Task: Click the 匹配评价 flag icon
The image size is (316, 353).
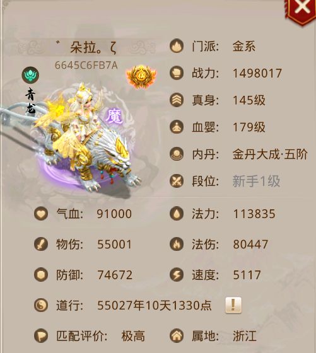Action: [41, 336]
